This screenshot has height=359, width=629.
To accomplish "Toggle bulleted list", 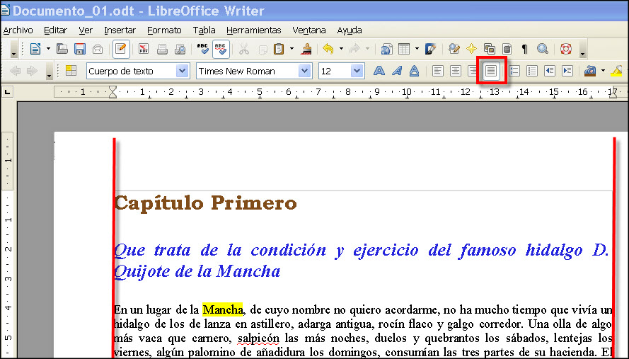I will (532, 71).
